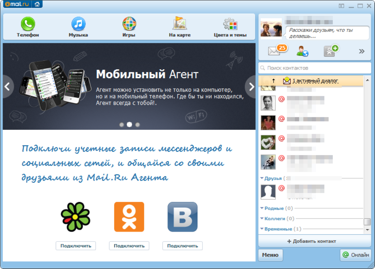The image size is (375, 269).
Task: Click the scrollbar down arrow in contacts
Action: pos(367,230)
